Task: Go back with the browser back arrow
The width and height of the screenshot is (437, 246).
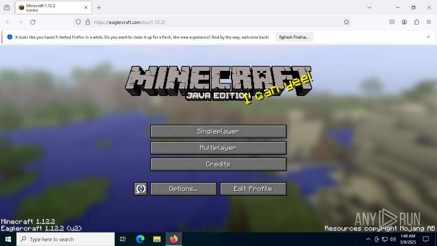Action: [8, 22]
